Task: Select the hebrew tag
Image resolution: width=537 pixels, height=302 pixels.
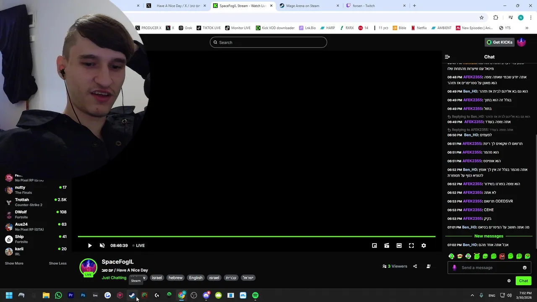Action: coord(175,278)
